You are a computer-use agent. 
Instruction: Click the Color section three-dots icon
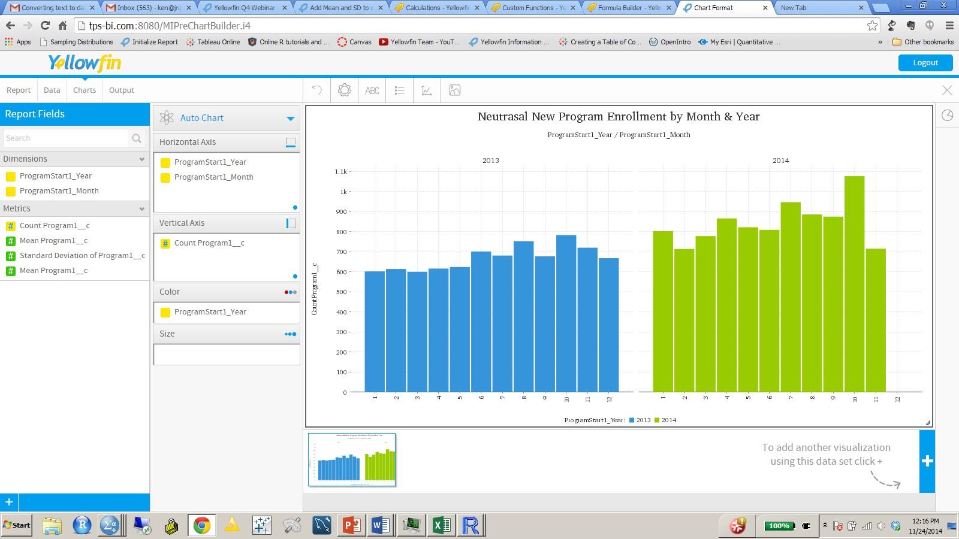coord(290,292)
